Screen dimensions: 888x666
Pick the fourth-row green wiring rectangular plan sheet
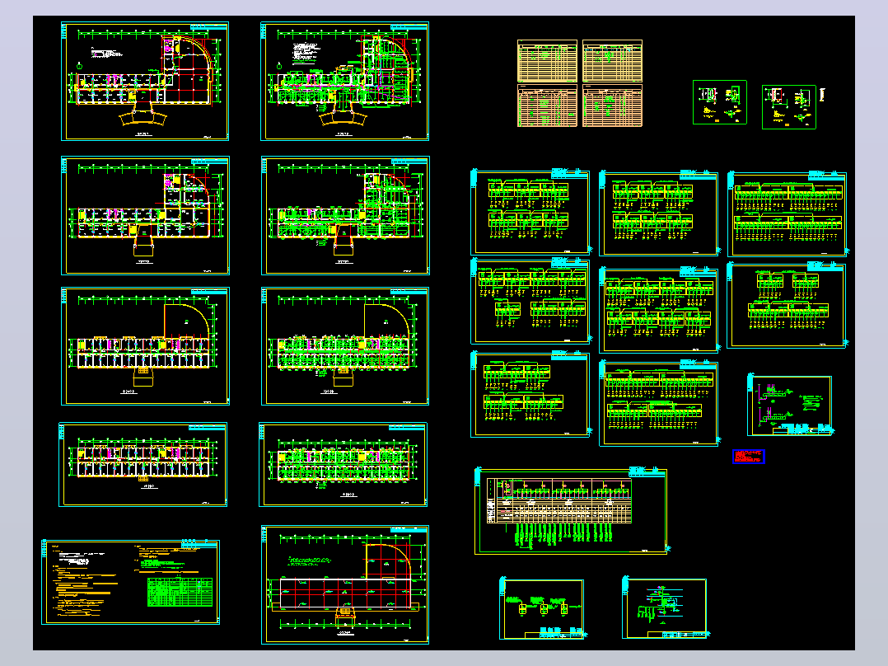pyautogui.click(x=343, y=464)
